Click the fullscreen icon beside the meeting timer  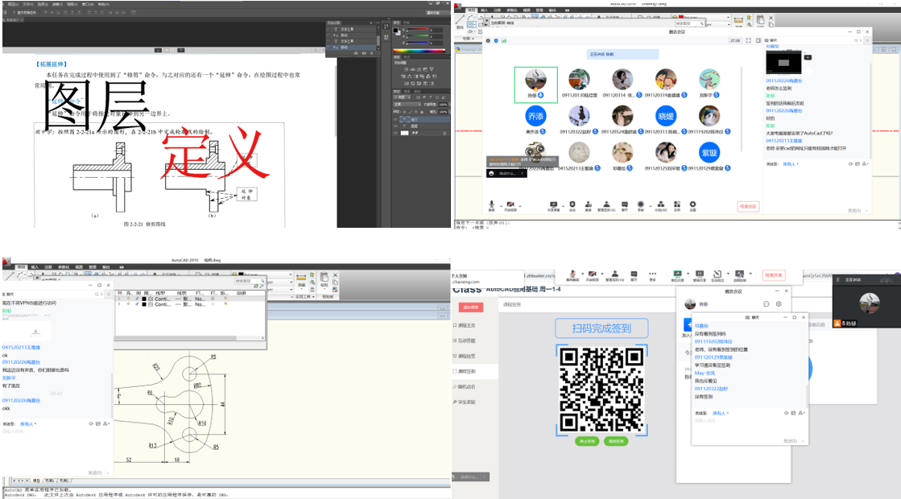(748, 41)
